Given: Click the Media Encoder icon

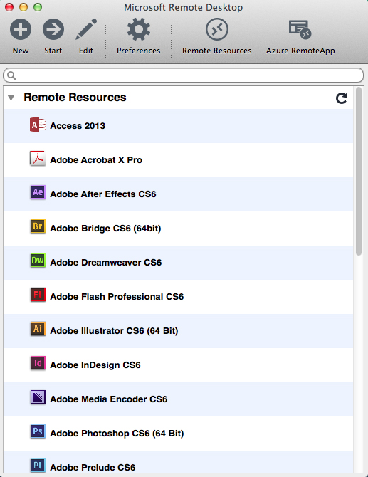Looking at the screenshot, I should (38, 397).
